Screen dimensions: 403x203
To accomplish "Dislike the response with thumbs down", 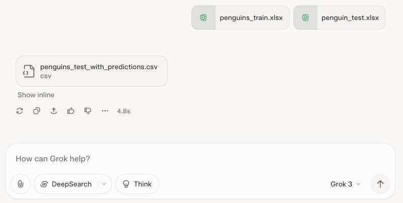I will coord(88,111).
